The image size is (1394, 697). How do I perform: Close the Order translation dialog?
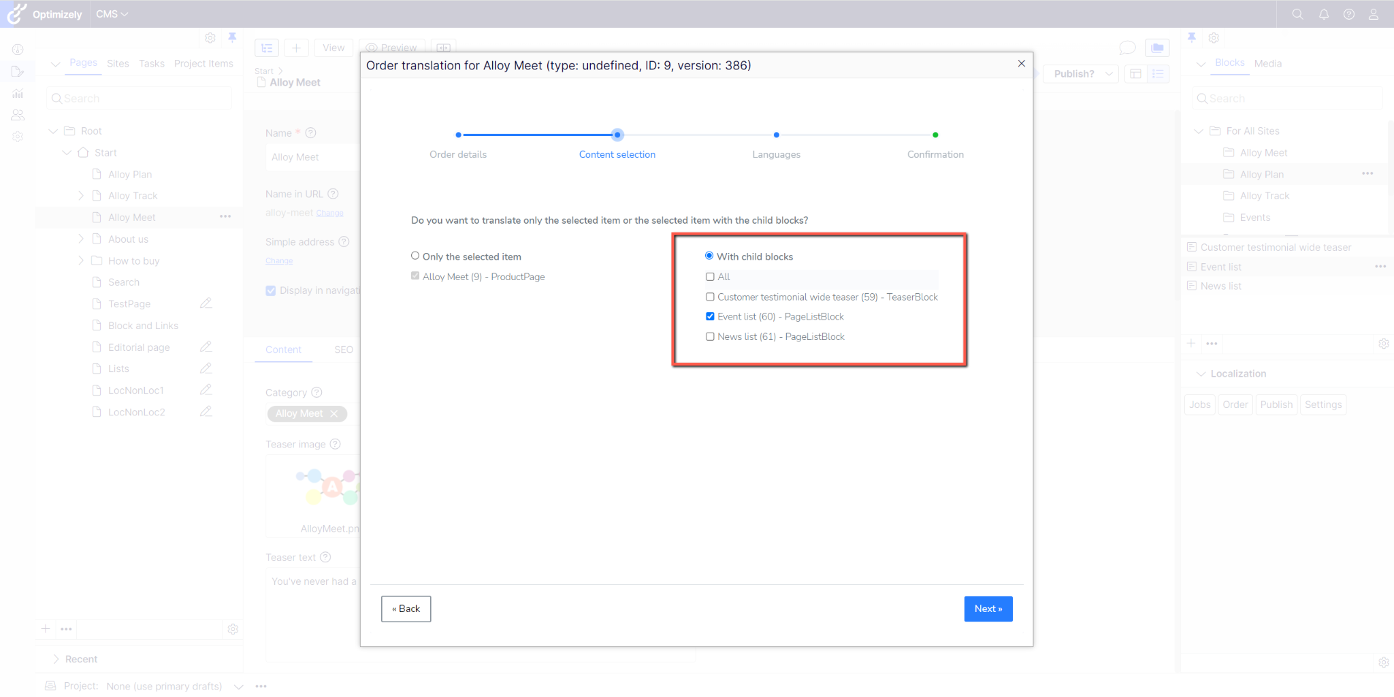click(1021, 63)
